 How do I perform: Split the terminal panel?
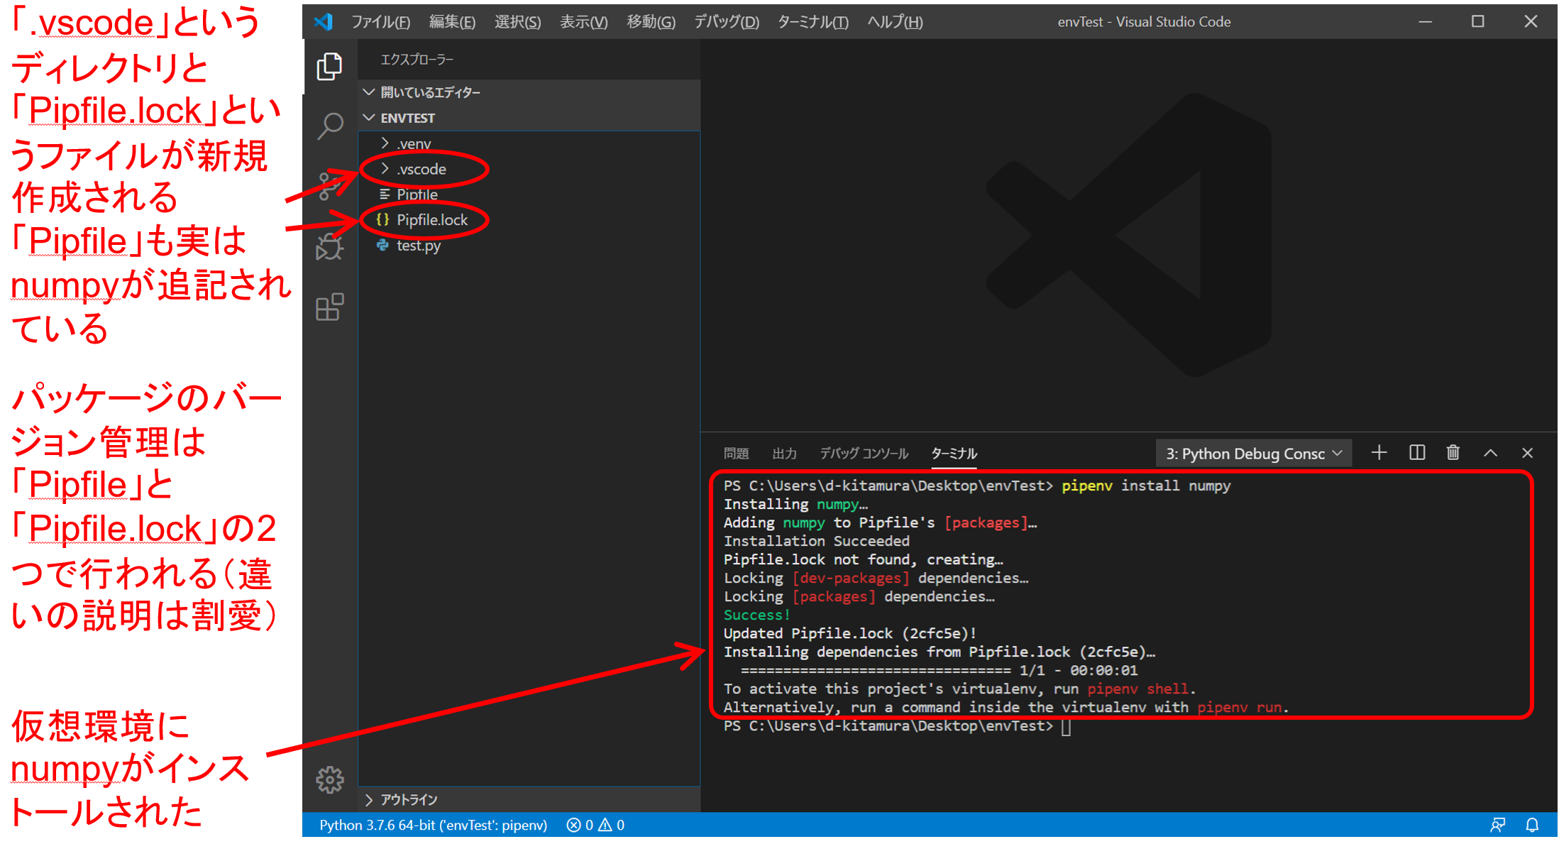coord(1416,453)
